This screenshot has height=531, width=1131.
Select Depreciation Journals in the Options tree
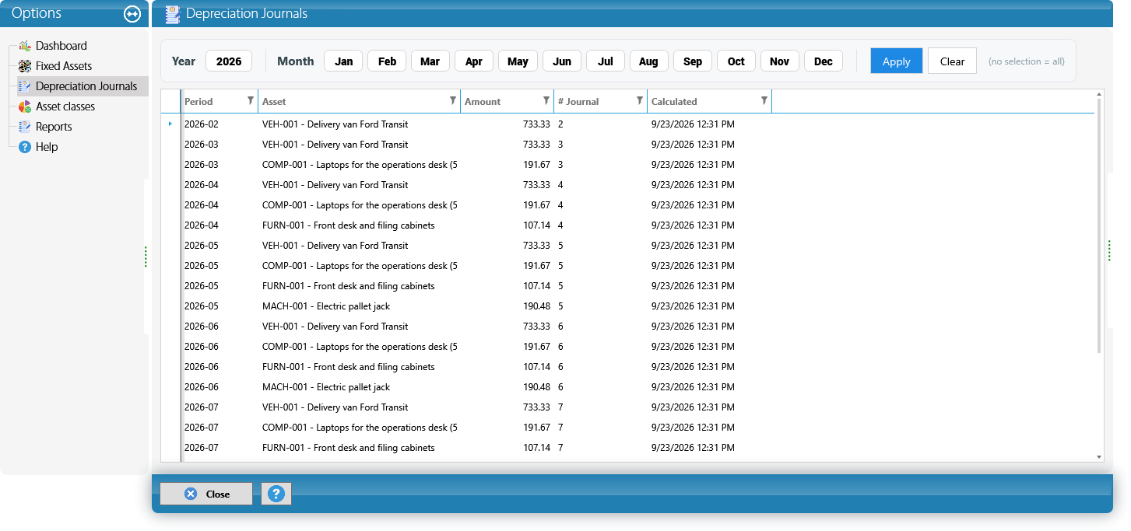tap(86, 86)
